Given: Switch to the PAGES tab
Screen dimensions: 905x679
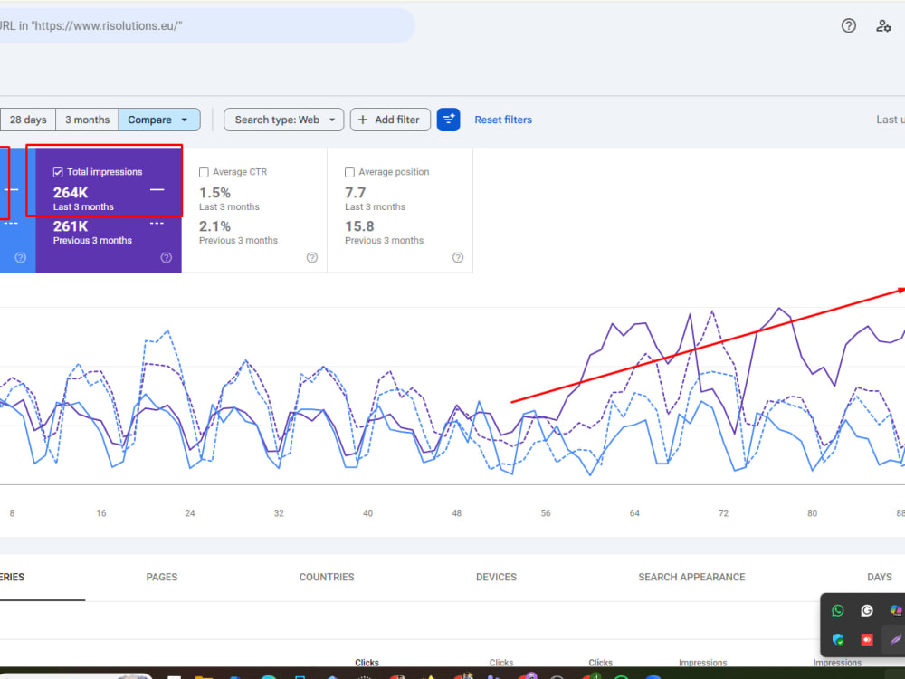Looking at the screenshot, I should [162, 577].
